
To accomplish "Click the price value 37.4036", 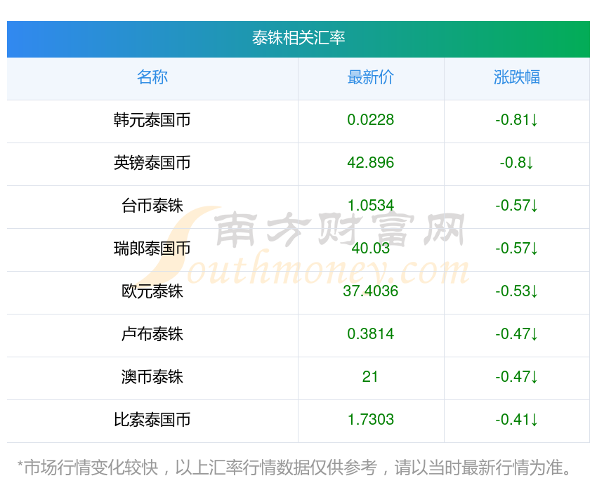I will pyautogui.click(x=370, y=291).
